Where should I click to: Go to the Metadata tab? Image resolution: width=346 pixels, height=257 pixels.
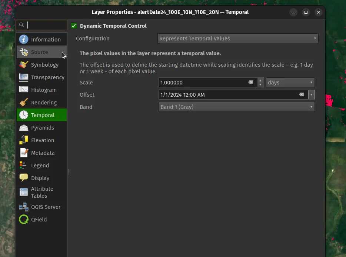click(x=43, y=153)
